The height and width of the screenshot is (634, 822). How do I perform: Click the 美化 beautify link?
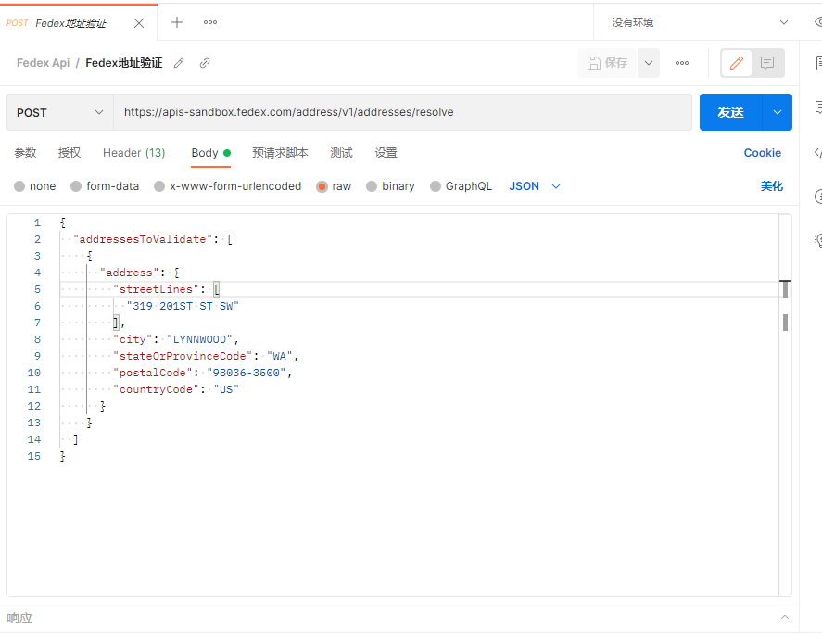(772, 186)
